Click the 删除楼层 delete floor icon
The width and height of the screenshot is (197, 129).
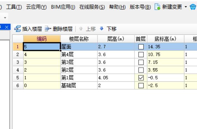(48, 29)
